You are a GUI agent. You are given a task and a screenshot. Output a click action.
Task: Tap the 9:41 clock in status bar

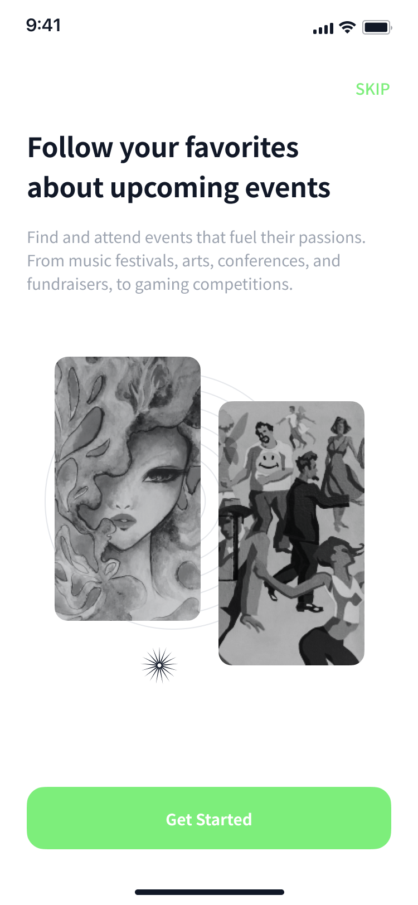(43, 25)
